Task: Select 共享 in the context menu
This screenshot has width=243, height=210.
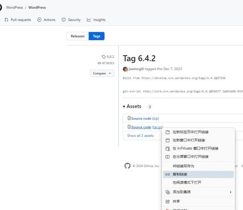Action: [198, 201]
